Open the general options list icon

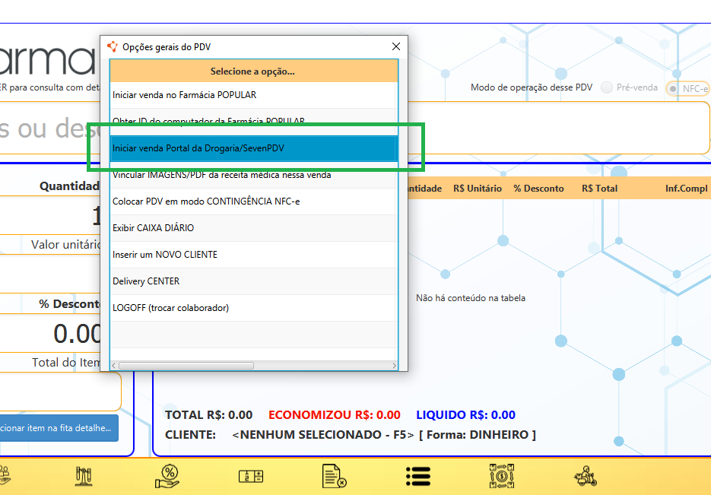point(418,476)
